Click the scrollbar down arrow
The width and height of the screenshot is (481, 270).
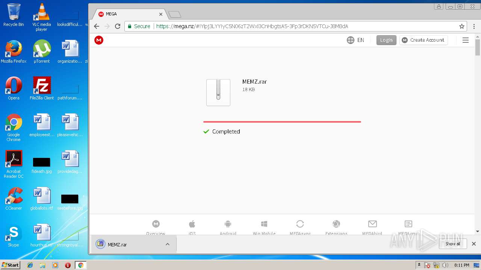tap(478, 231)
